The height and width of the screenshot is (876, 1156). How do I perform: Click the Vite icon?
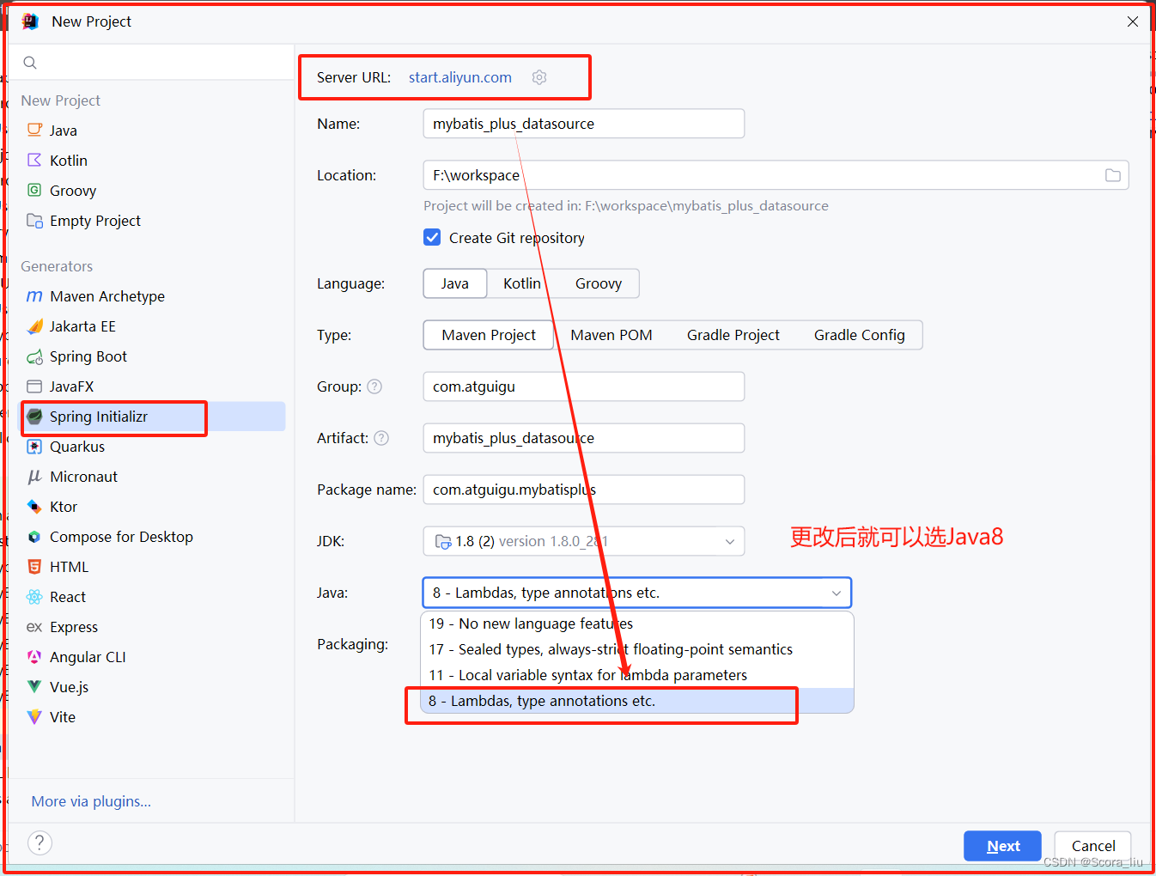click(34, 717)
